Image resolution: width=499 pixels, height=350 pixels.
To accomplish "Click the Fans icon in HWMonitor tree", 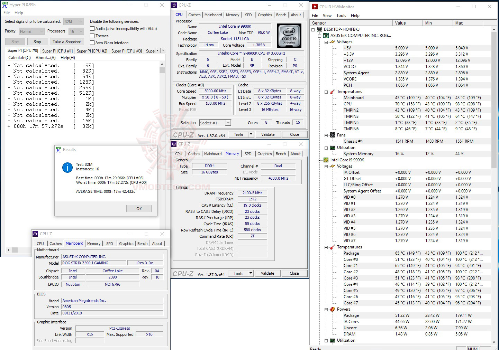I will pos(333,135).
